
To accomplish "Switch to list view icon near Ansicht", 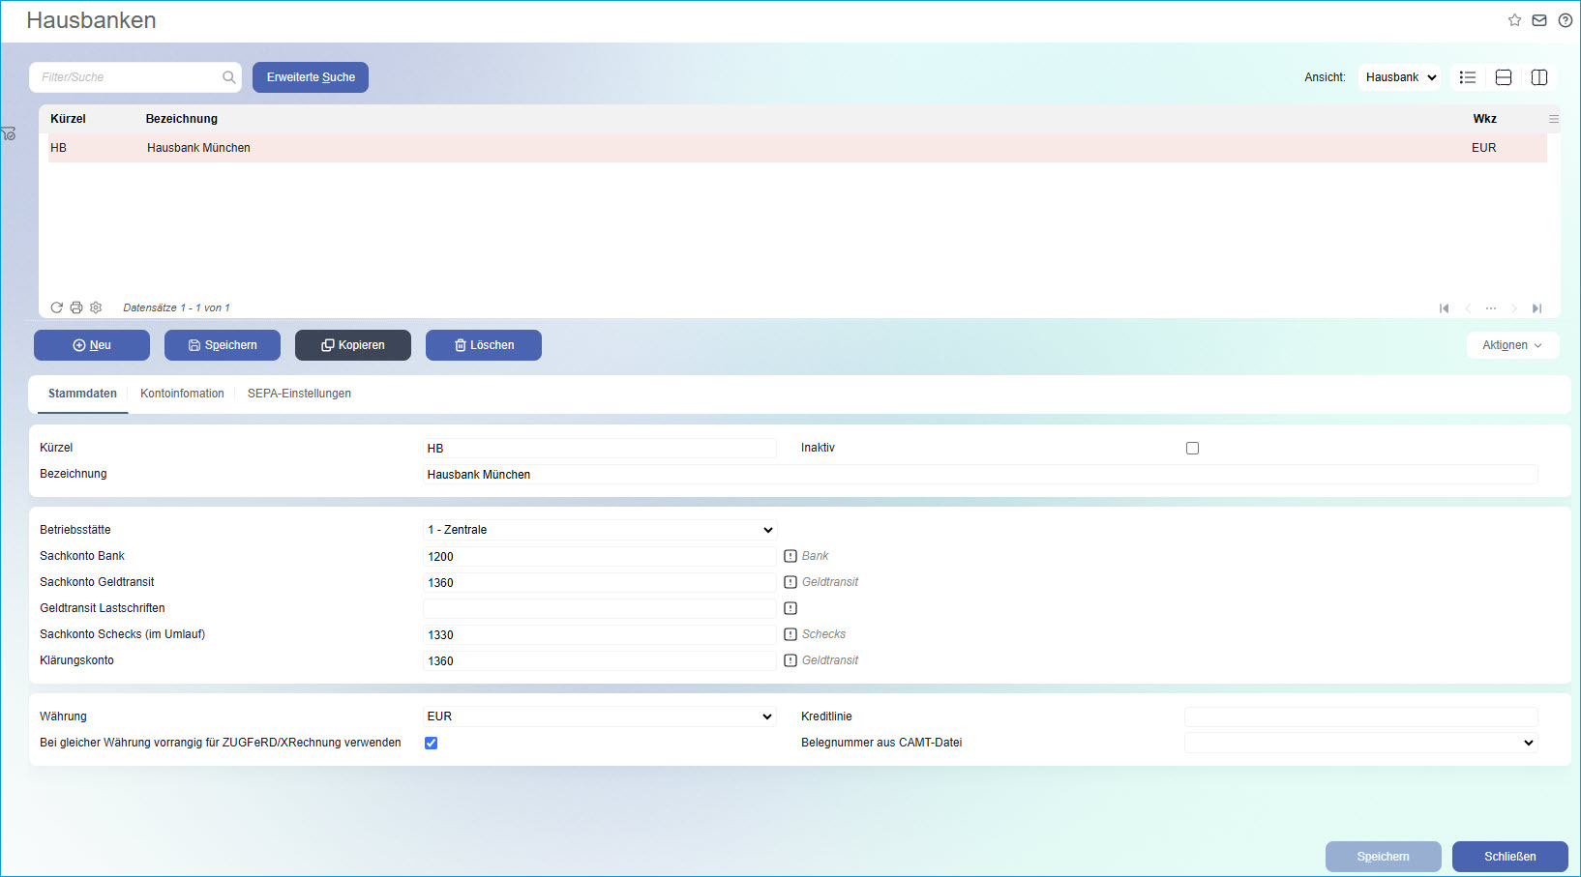I will pyautogui.click(x=1467, y=76).
